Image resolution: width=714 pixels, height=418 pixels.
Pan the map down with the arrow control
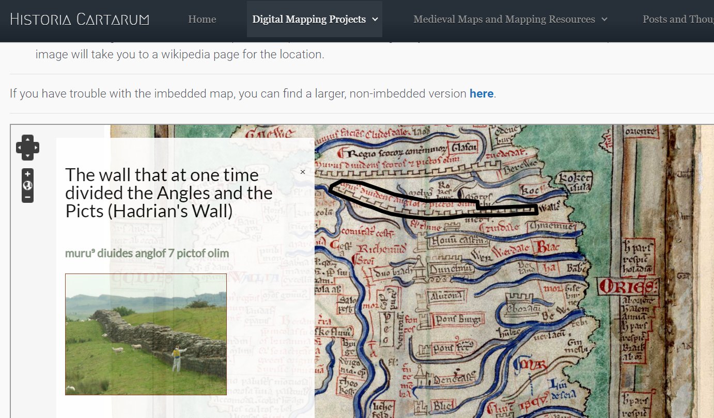pyautogui.click(x=28, y=156)
